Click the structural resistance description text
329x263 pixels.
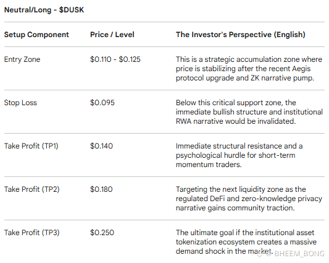click(x=239, y=155)
